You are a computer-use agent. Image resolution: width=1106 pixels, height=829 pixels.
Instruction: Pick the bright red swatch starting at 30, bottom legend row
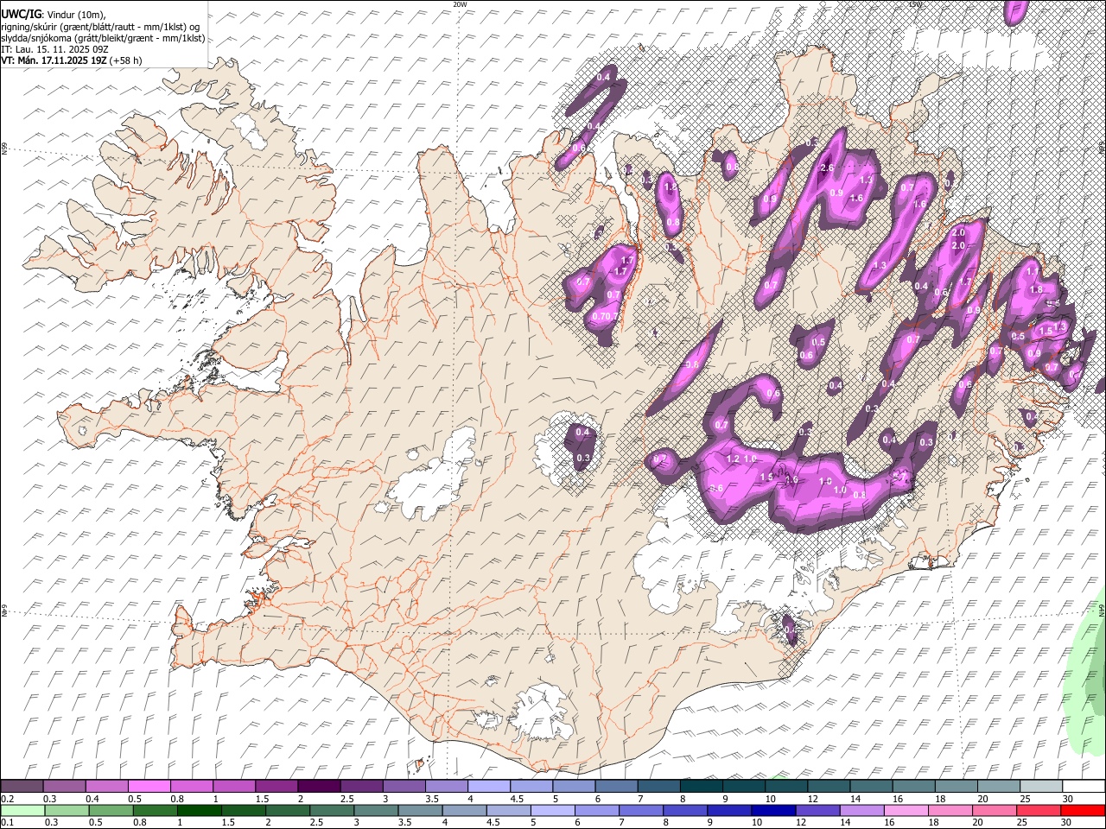[1082, 810]
